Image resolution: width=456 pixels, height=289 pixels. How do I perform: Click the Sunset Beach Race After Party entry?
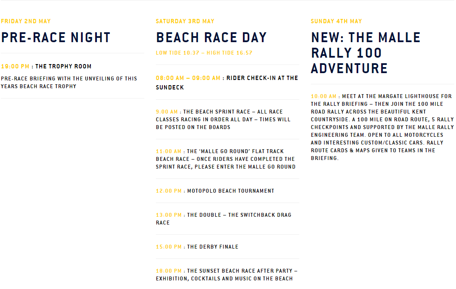(x=226, y=275)
